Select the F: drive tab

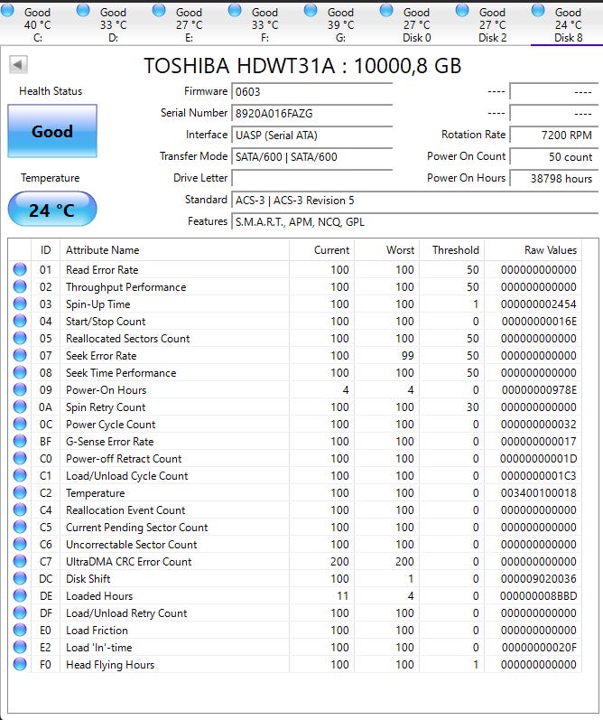(x=264, y=23)
